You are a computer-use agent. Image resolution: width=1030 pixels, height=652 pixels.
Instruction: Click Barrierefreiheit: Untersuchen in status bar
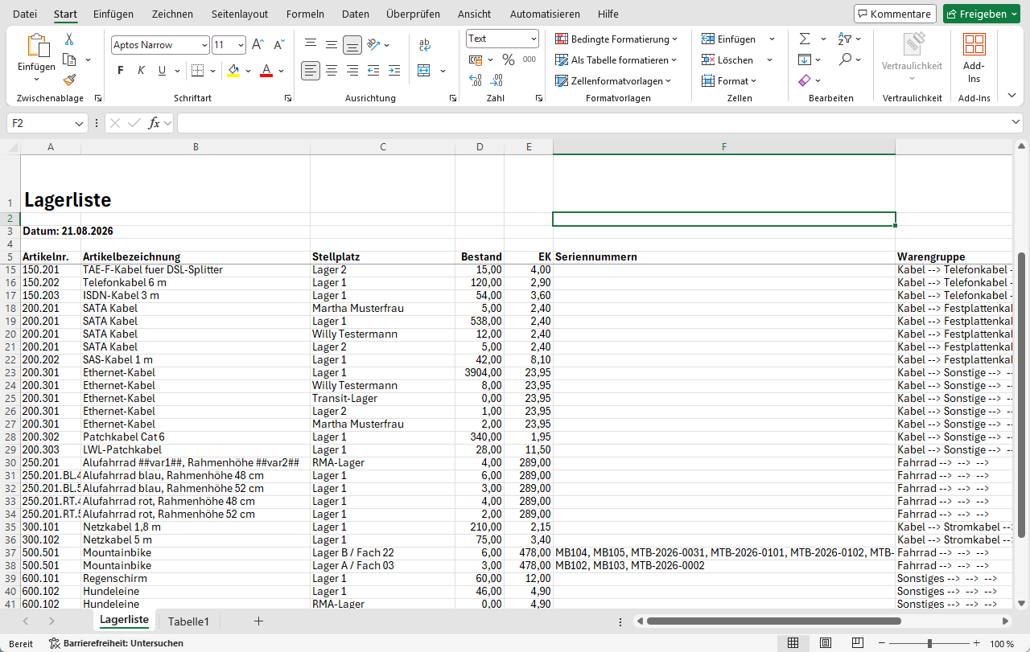click(x=116, y=643)
